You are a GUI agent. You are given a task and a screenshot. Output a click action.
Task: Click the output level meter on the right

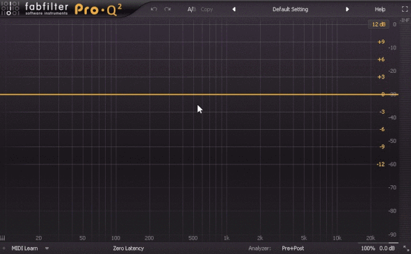[x=405, y=132]
